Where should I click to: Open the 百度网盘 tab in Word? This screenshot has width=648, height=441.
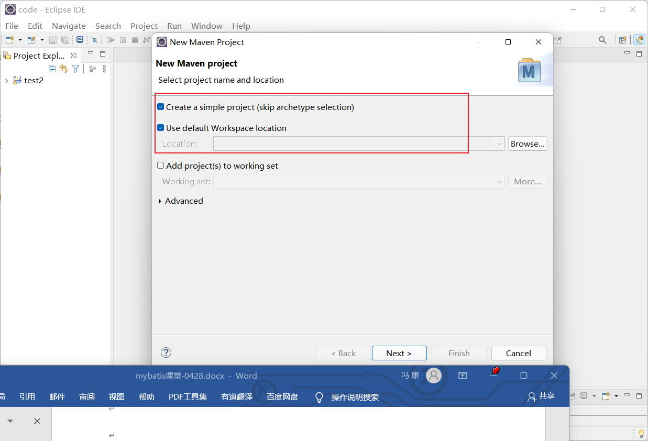pyautogui.click(x=282, y=396)
